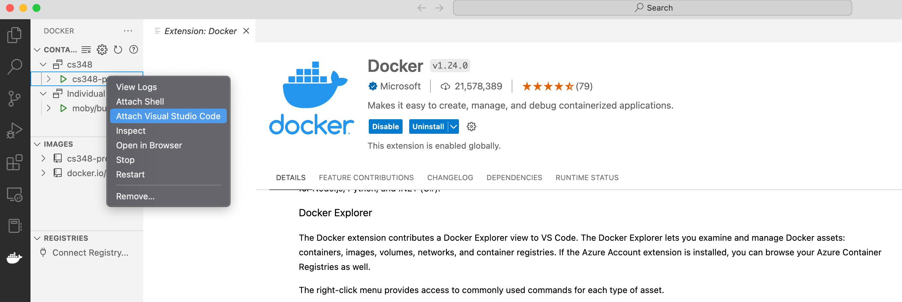Click the Microsoft verified publisher badge
The image size is (902, 302).
click(x=372, y=86)
